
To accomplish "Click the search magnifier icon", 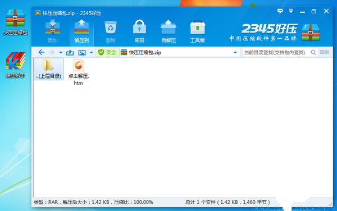I will (313, 52).
